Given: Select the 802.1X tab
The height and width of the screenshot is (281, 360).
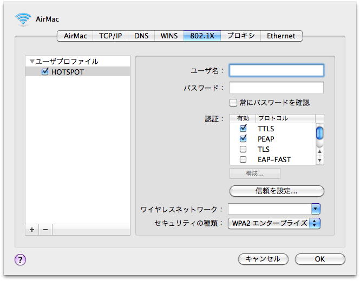Looking at the screenshot, I should pyautogui.click(x=202, y=36).
